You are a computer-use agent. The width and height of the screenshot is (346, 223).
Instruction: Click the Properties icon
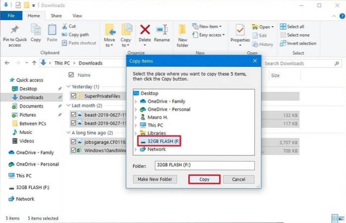coord(240,30)
